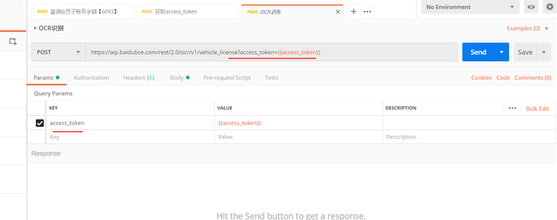557x220 pixels.
Task: Click the DESCRIPTION column header
Action: point(401,108)
